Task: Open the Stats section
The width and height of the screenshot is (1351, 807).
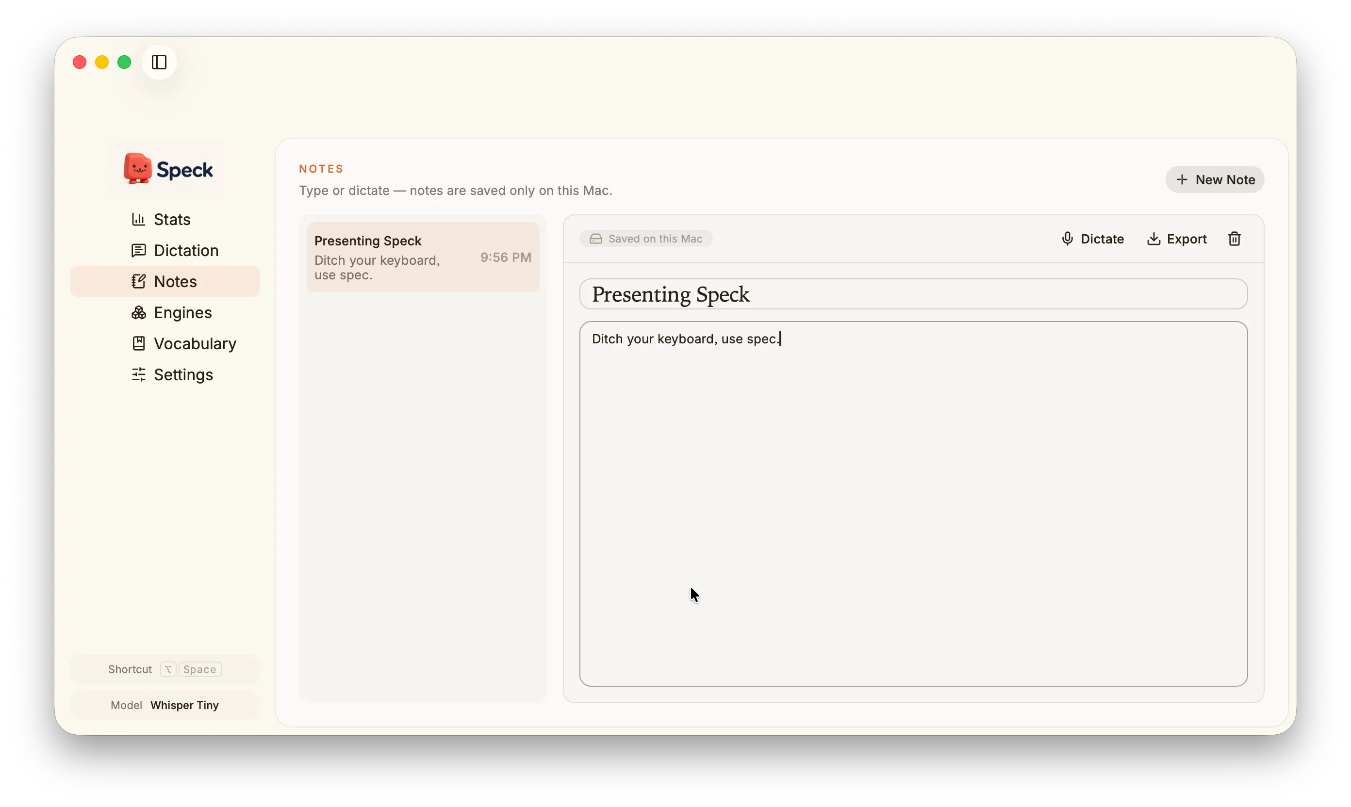Action: [165, 219]
